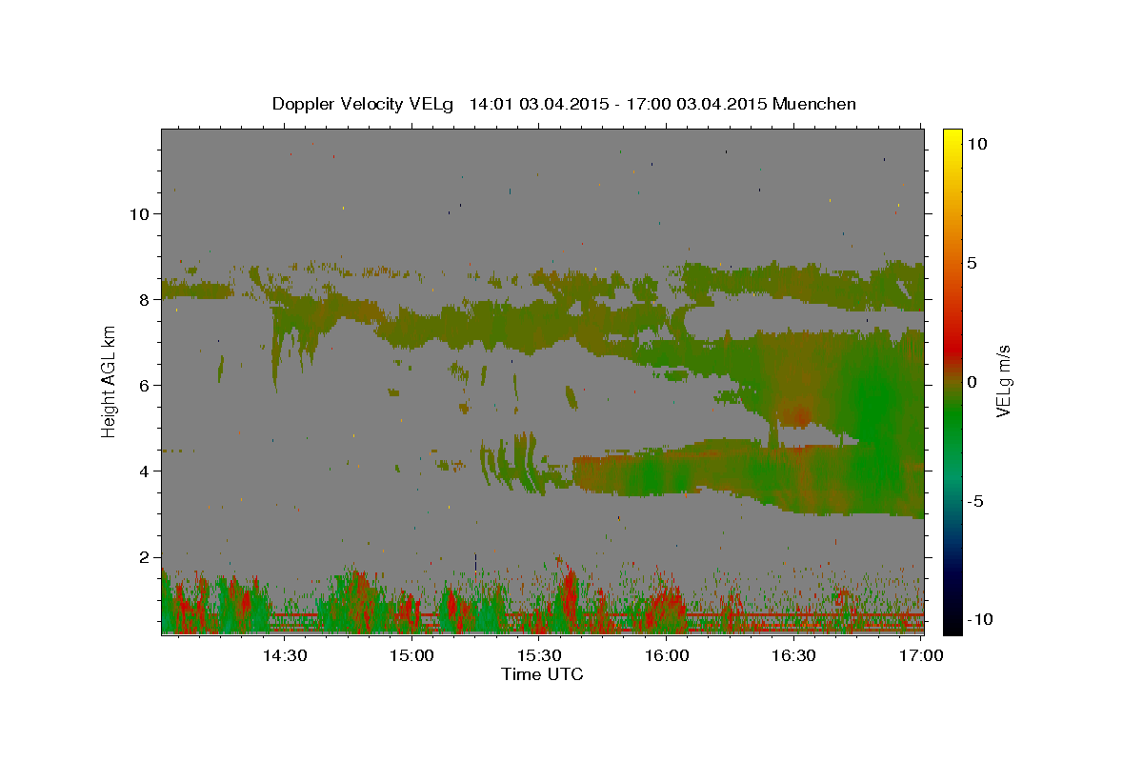Image resolution: width=1143 pixels, height=762 pixels.
Task: Click the colorbar label '-5'
Action: click(x=974, y=500)
